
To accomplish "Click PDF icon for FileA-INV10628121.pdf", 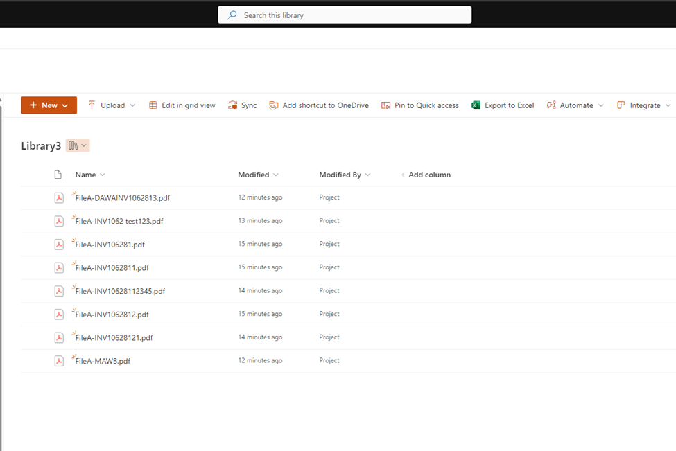I will 59,337.
